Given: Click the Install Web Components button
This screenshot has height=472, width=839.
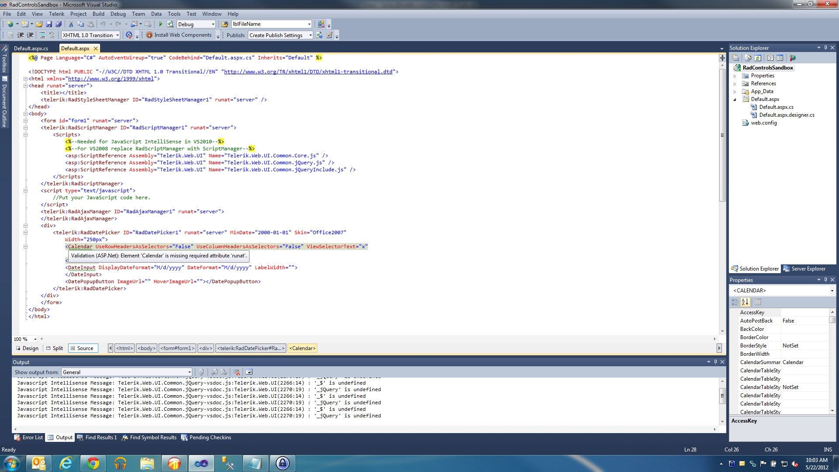Looking at the screenshot, I should pyautogui.click(x=179, y=35).
